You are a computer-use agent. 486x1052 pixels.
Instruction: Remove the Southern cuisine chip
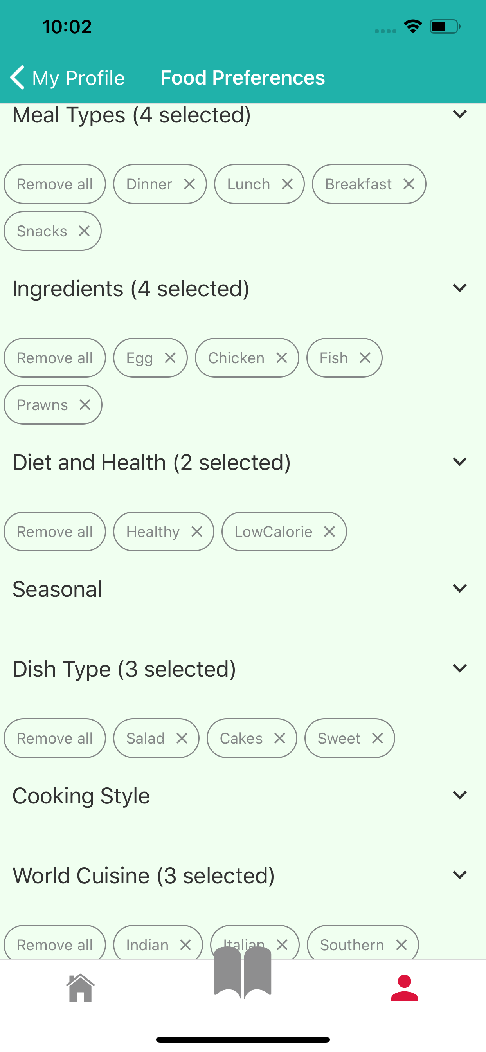401,945
